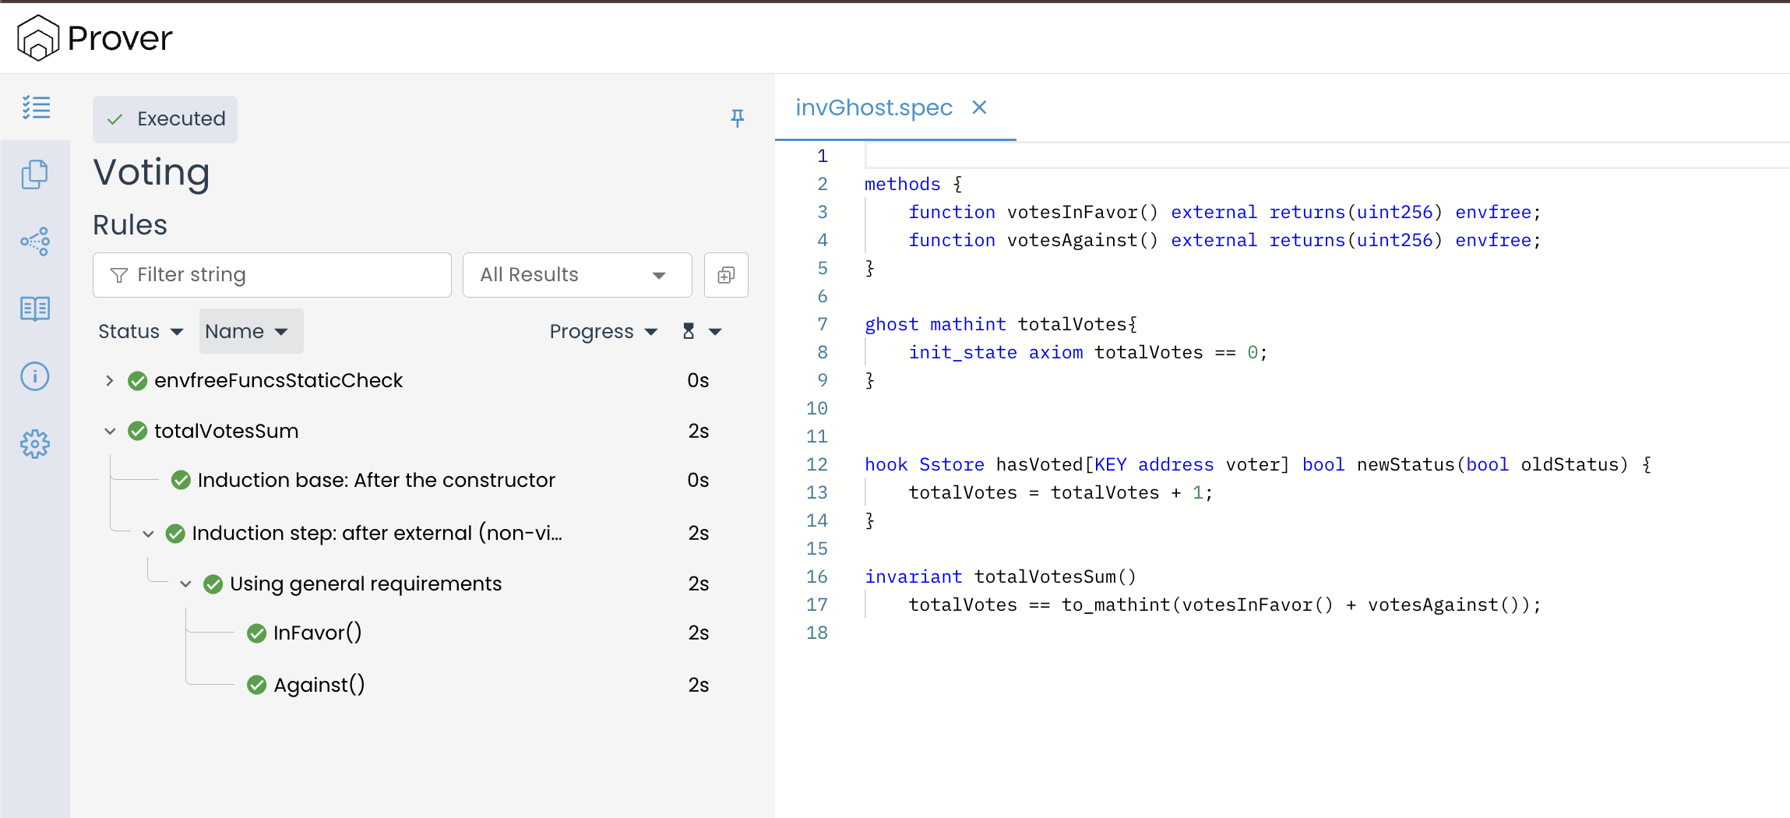Open the call graph sidebar icon
Screen dimensions: 1790x818
(35, 242)
